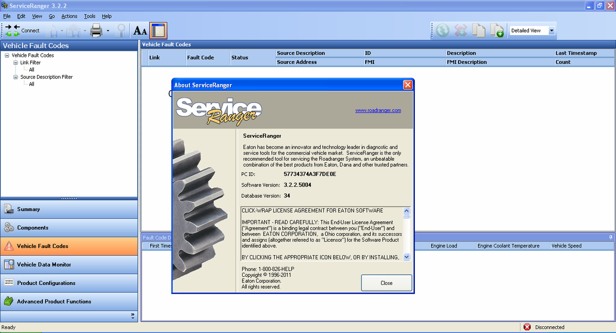Select the Source Description Filter tree item

point(46,77)
